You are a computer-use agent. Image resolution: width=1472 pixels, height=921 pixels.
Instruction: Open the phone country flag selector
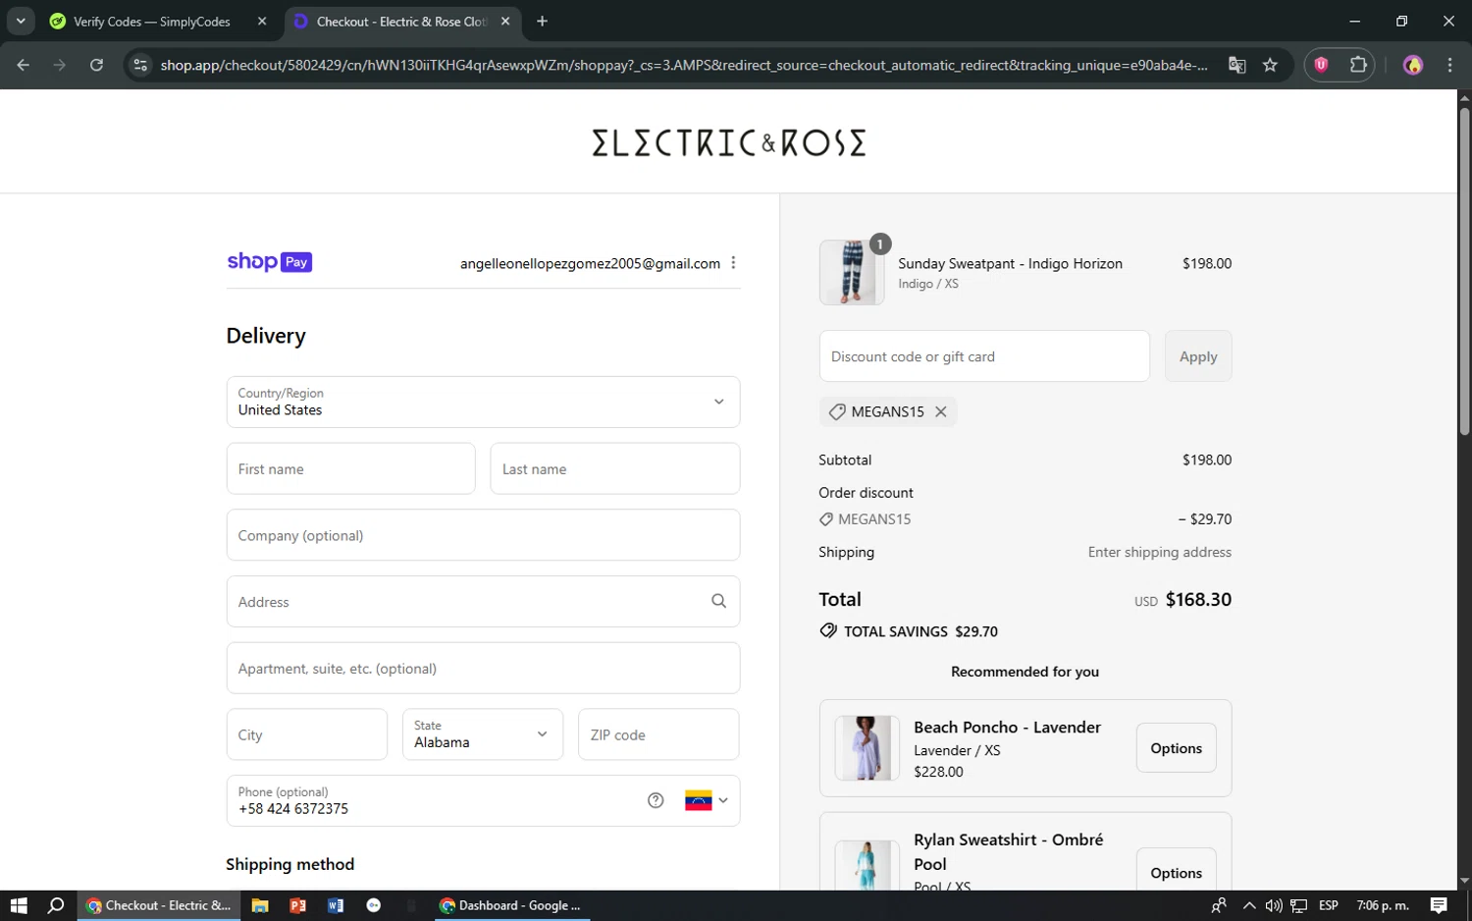click(707, 800)
